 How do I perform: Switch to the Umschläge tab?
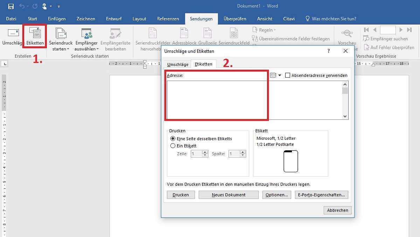coord(177,64)
